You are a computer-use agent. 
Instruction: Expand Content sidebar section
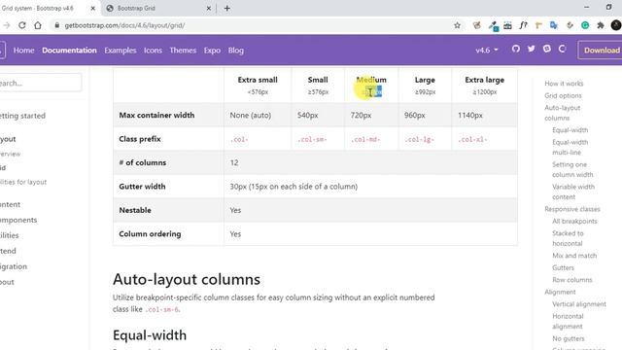(x=11, y=204)
